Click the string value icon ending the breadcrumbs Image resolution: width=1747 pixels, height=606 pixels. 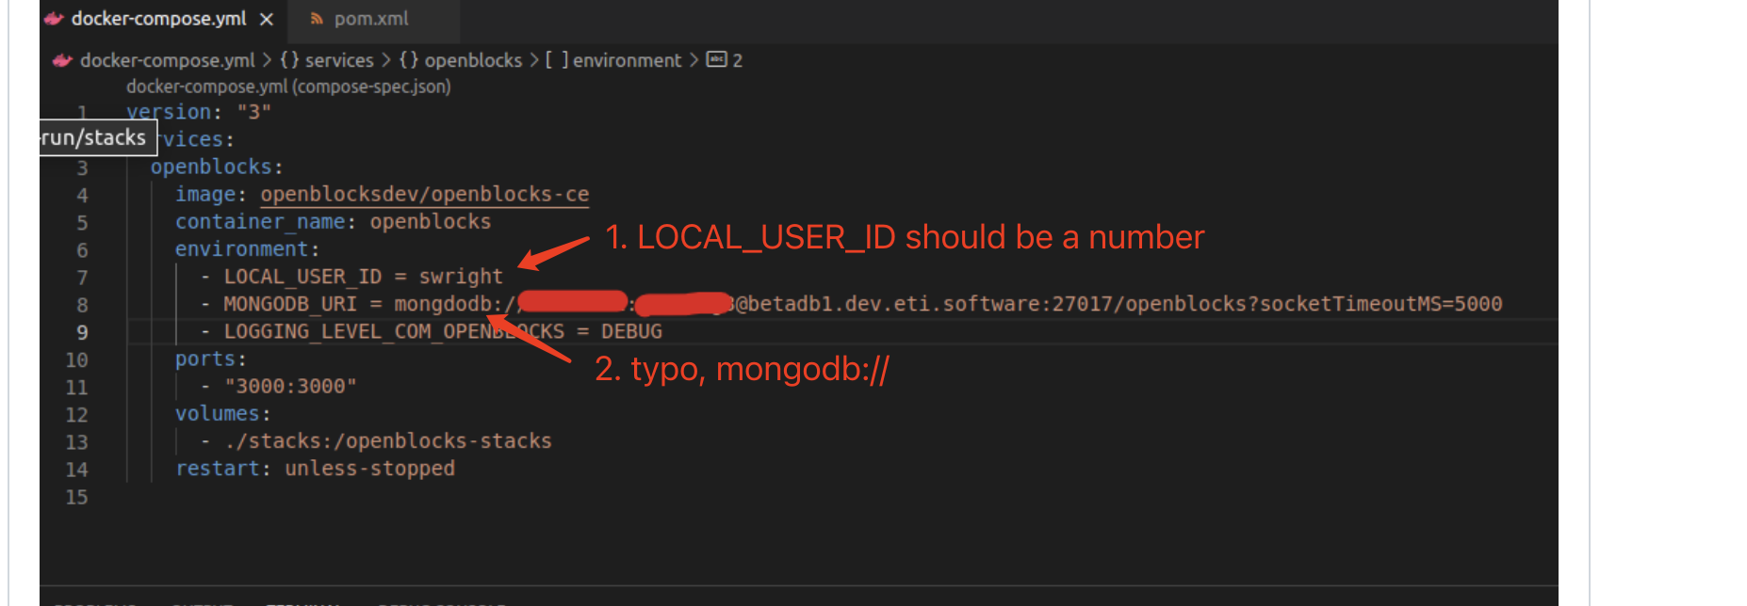point(716,59)
